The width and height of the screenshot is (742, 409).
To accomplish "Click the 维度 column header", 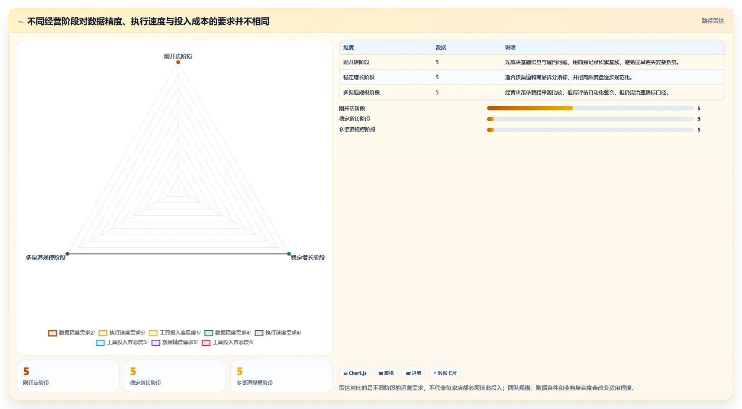I will [x=348, y=48].
